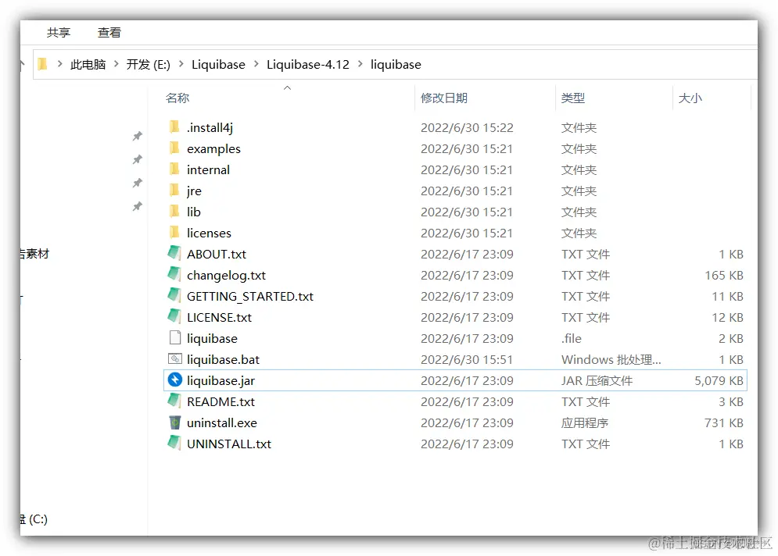
Task: Sort by 名称 column header
Action: 177,98
